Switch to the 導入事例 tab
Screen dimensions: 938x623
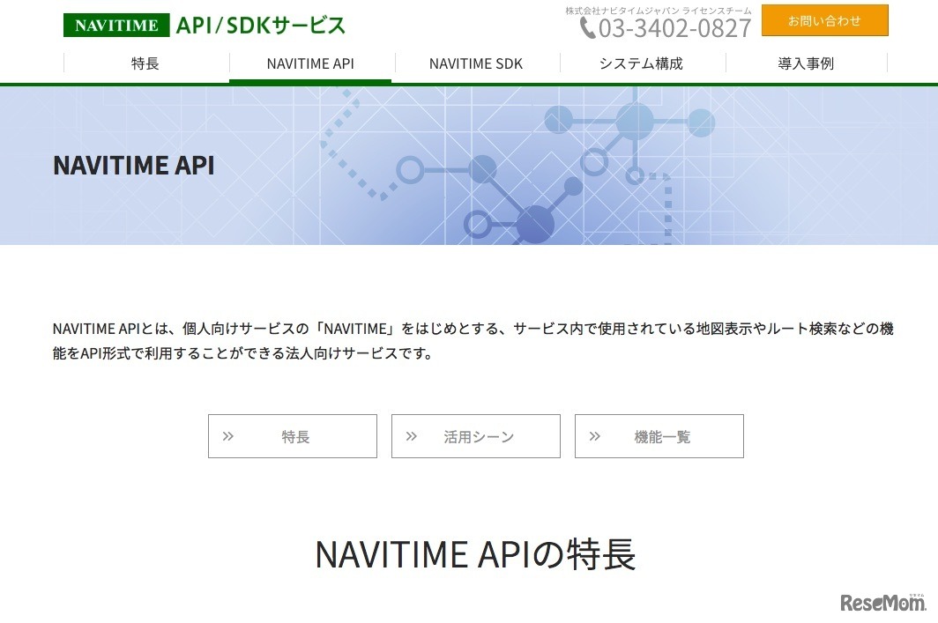[807, 63]
